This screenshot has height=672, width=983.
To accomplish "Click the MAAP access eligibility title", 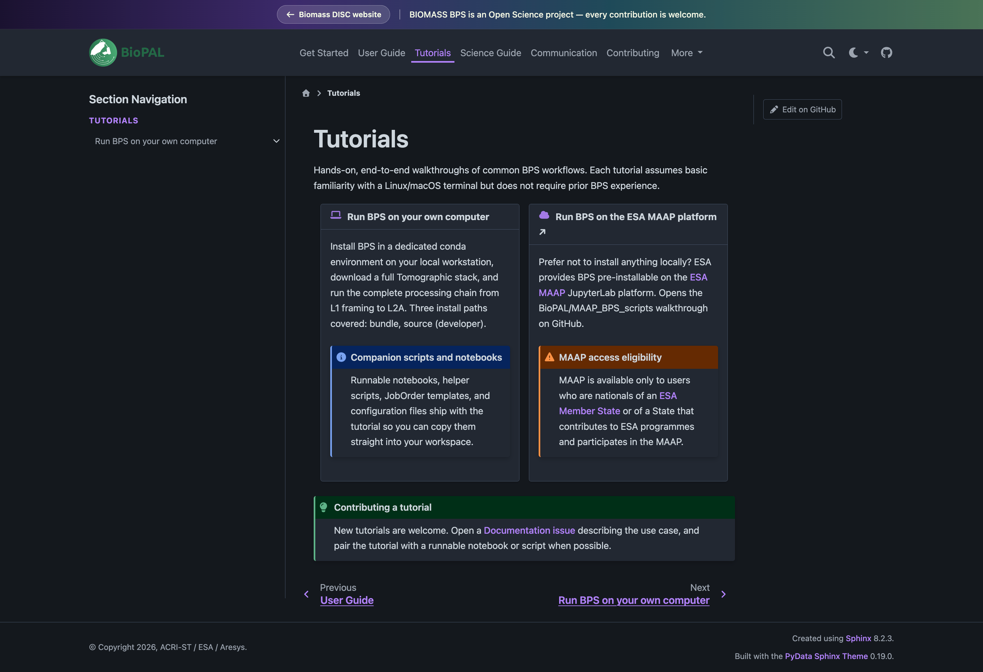I will (610, 357).
